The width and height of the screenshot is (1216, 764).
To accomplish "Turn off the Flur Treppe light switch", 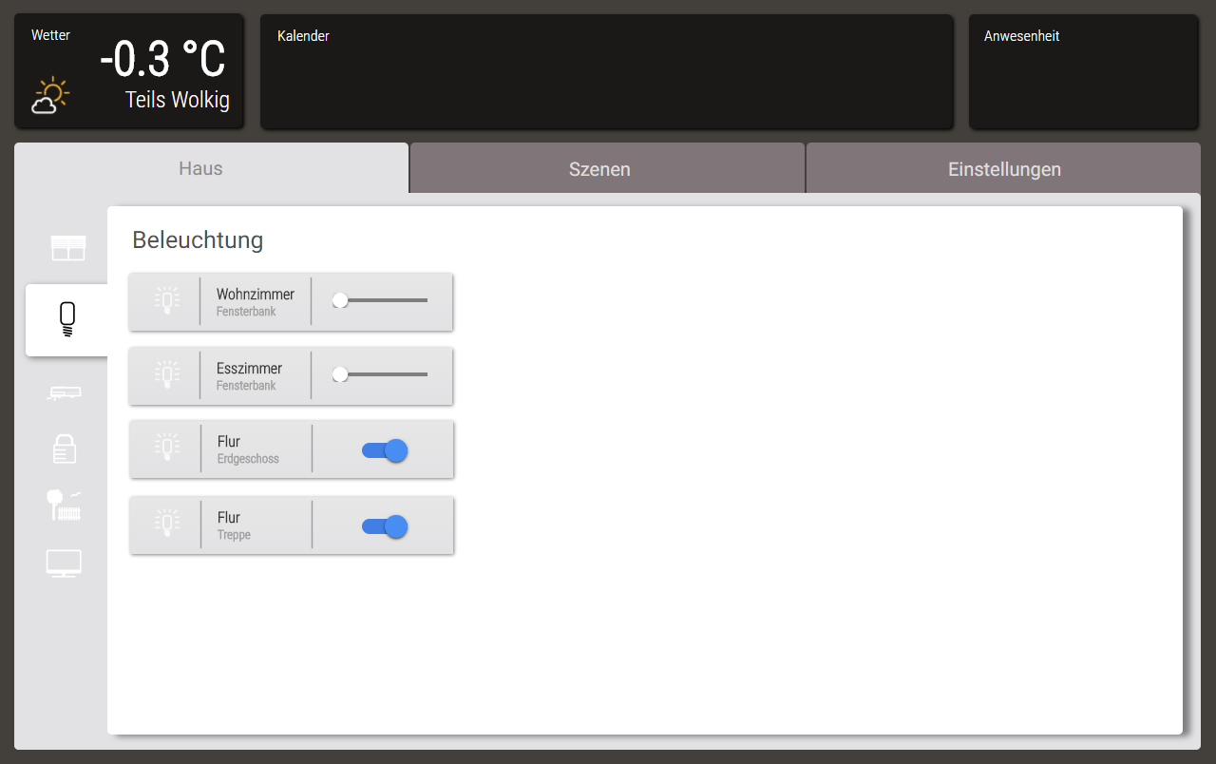I will coord(385,526).
